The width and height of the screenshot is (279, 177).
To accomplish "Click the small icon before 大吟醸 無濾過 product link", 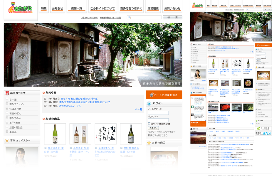I will coord(121,148).
